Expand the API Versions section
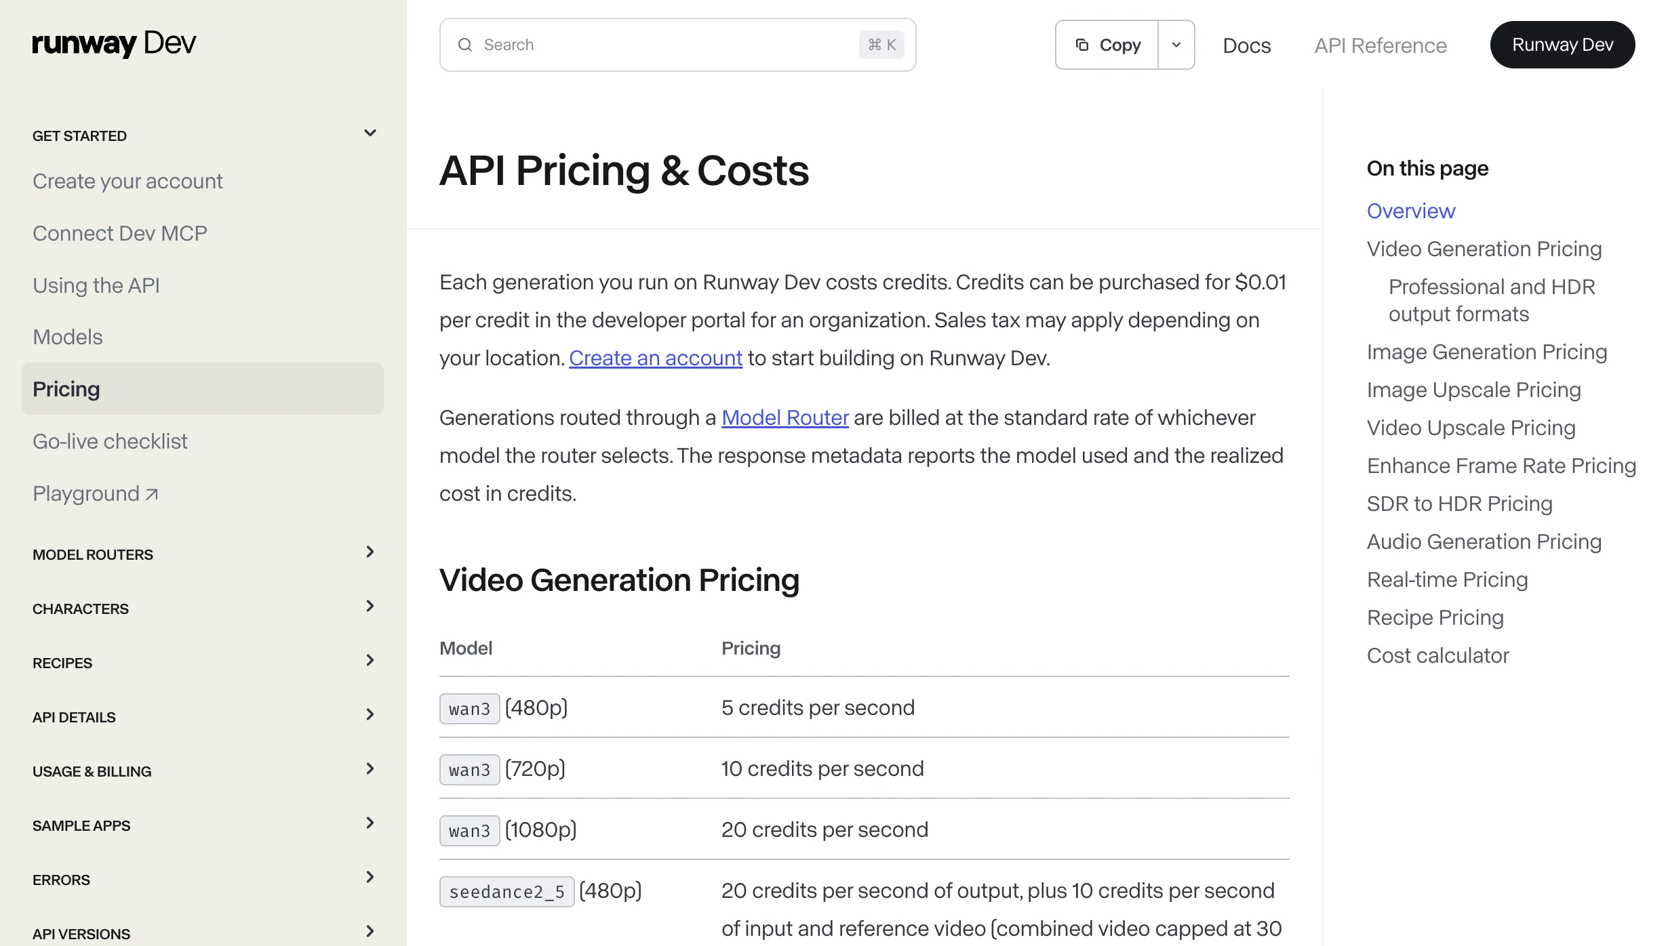The image size is (1668, 946). coord(370,931)
